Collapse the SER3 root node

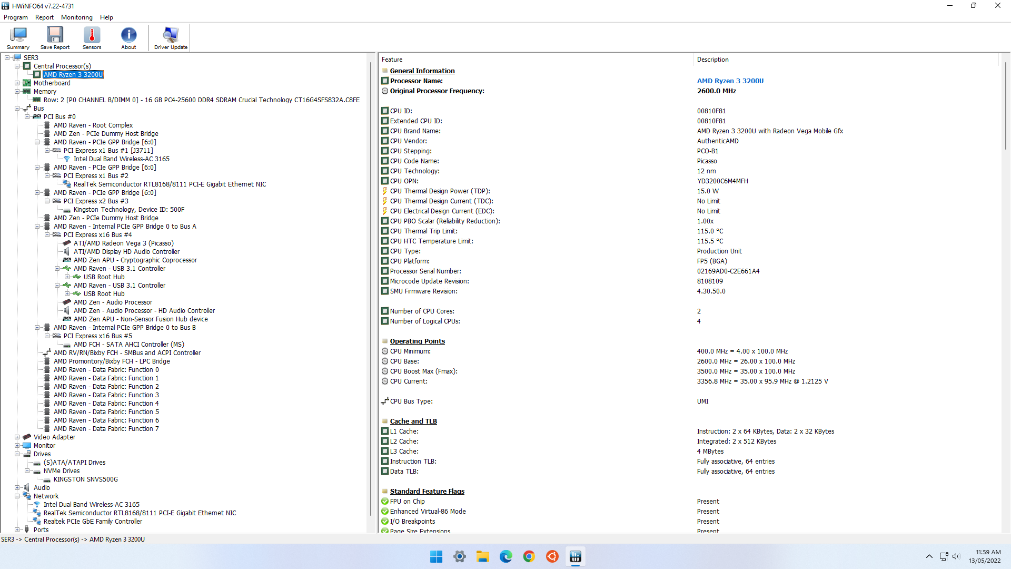[7, 58]
